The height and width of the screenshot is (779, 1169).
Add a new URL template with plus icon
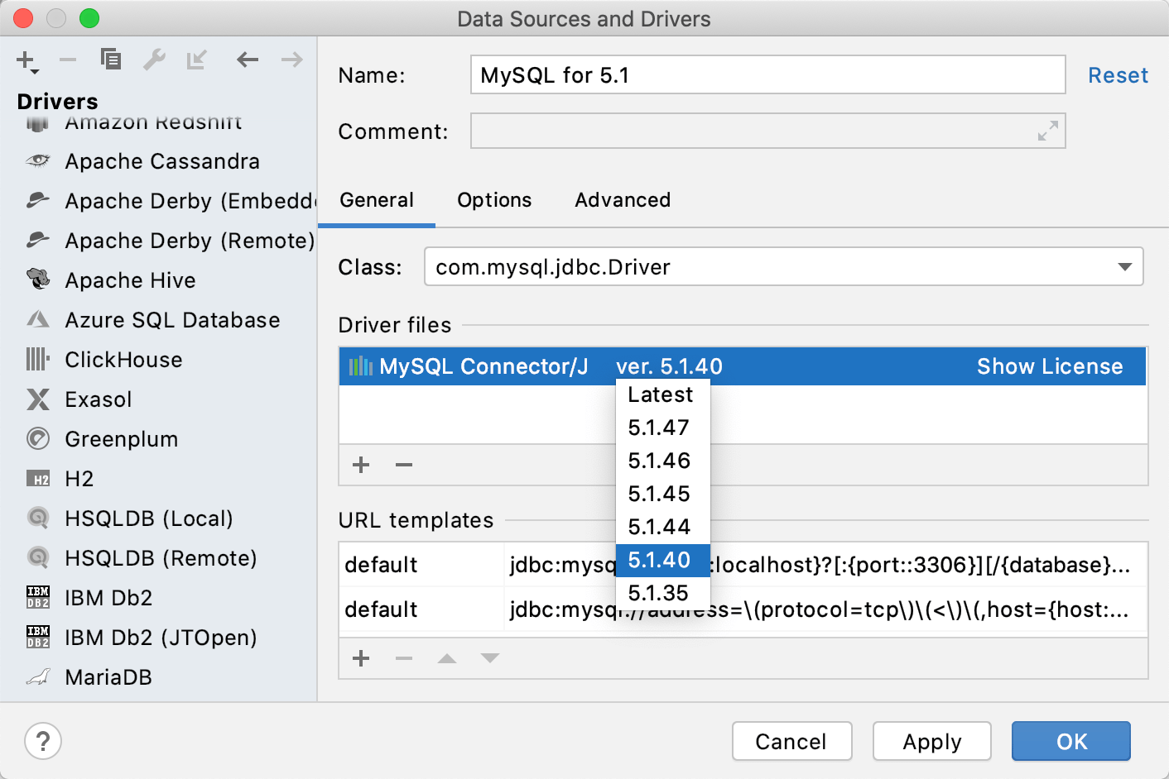tap(361, 658)
